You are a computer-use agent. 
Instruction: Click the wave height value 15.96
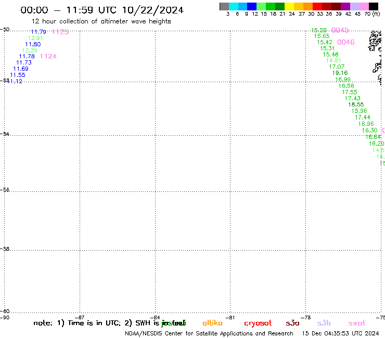tap(360, 111)
